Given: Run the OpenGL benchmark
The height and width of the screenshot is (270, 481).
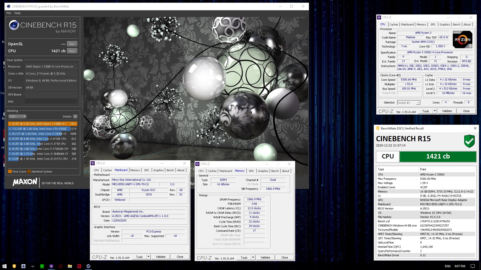Looking at the screenshot, I should (x=72, y=44).
